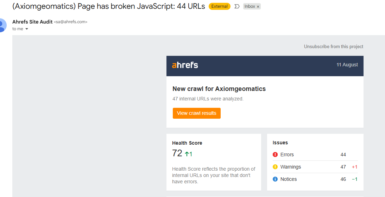
Task: Click View crawl results button
Action: 197,113
